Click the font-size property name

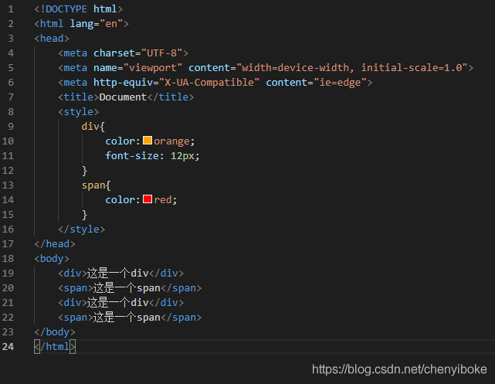click(x=132, y=156)
